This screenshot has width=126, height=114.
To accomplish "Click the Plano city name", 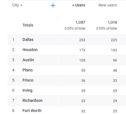I will (27, 70).
